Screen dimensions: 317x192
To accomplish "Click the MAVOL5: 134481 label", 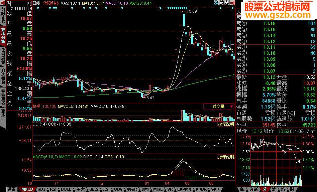I will [73, 107].
